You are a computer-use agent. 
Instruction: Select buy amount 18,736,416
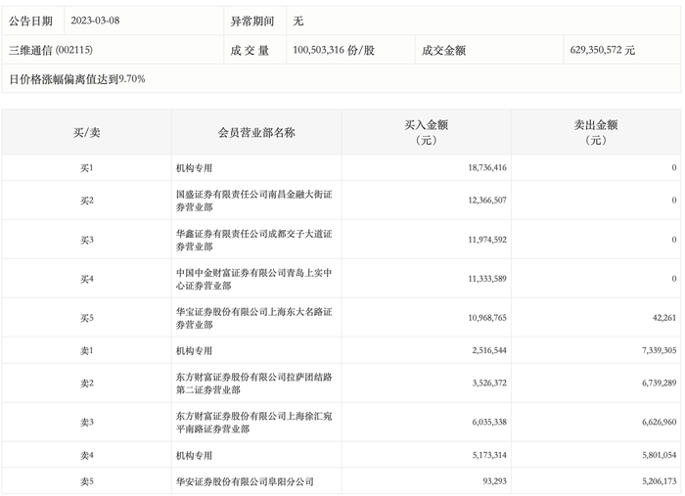click(x=487, y=167)
